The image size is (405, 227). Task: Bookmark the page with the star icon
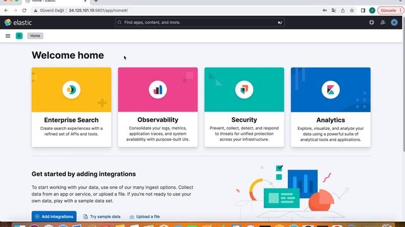(352, 11)
